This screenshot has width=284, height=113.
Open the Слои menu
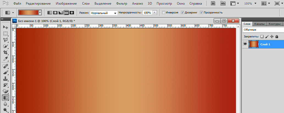pos(86,4)
